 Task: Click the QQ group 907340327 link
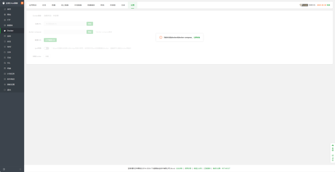click(221, 169)
